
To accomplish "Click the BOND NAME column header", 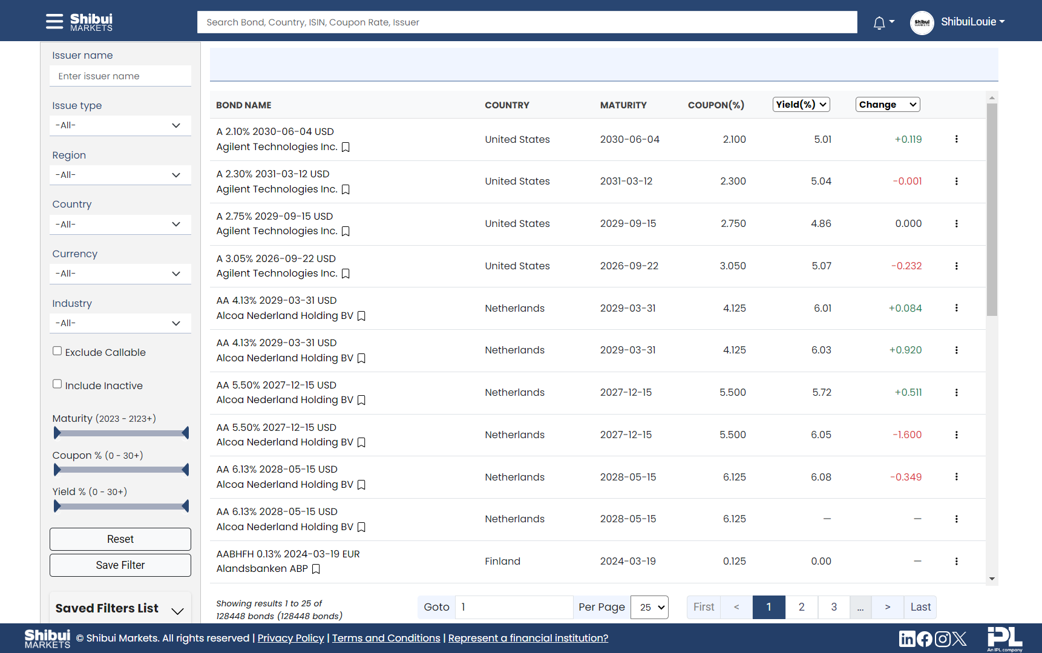I will pos(244,105).
